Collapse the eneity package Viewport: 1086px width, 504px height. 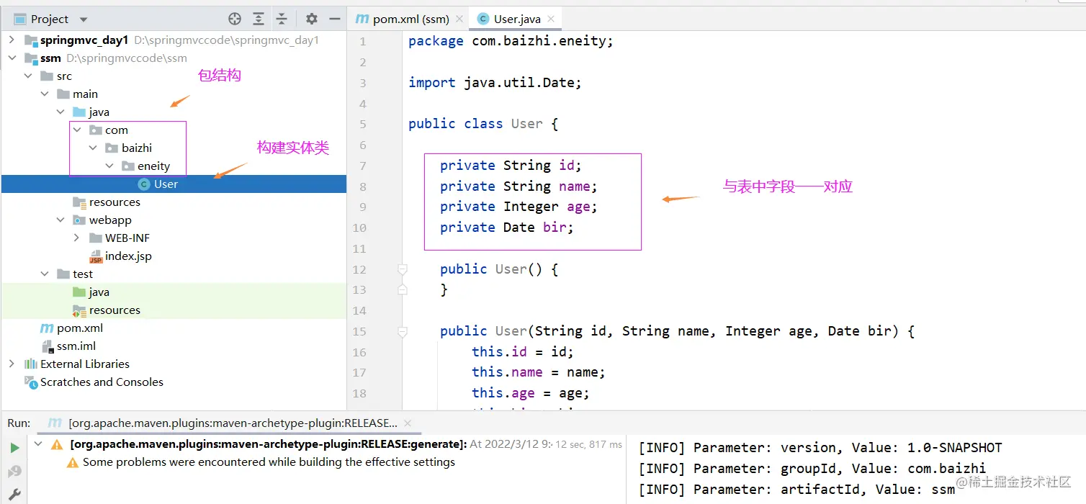pos(109,166)
